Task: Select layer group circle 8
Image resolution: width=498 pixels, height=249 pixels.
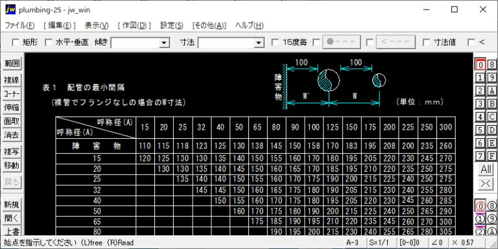Action: pyautogui.click(x=492, y=206)
